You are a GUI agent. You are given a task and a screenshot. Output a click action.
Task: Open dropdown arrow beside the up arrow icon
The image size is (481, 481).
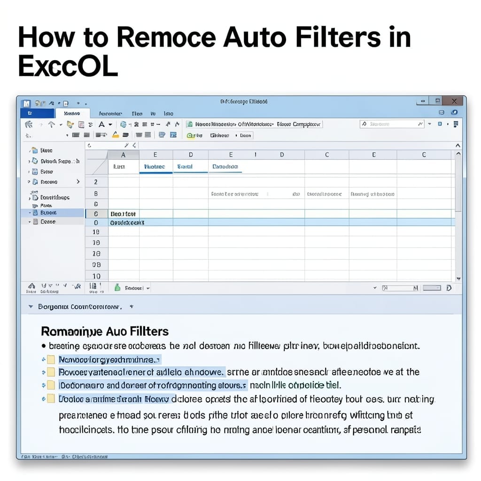coord(61,124)
